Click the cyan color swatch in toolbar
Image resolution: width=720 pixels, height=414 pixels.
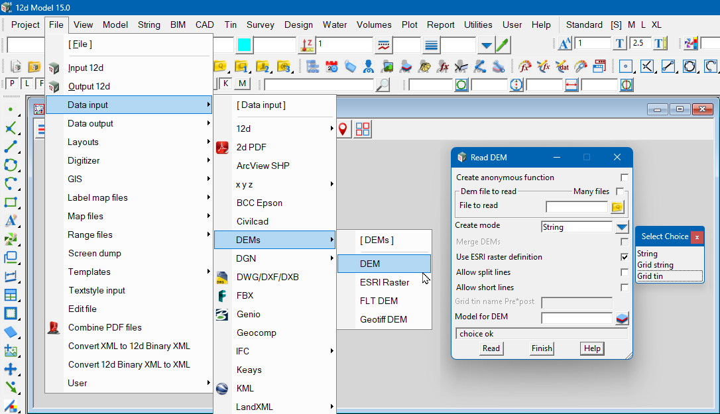tap(244, 45)
